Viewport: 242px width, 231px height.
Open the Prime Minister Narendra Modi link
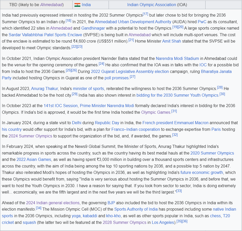click(107, 106)
